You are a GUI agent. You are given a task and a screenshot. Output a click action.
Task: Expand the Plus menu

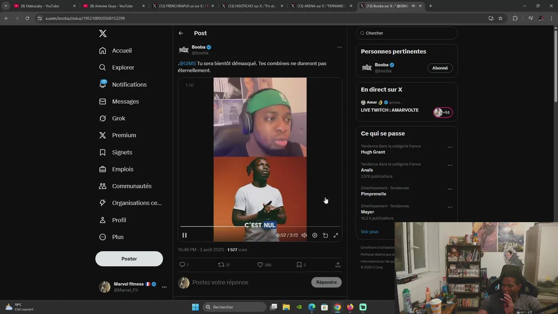[112, 237]
